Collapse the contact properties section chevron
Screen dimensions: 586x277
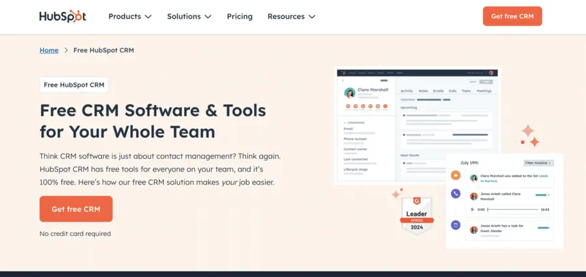[x=344, y=122]
